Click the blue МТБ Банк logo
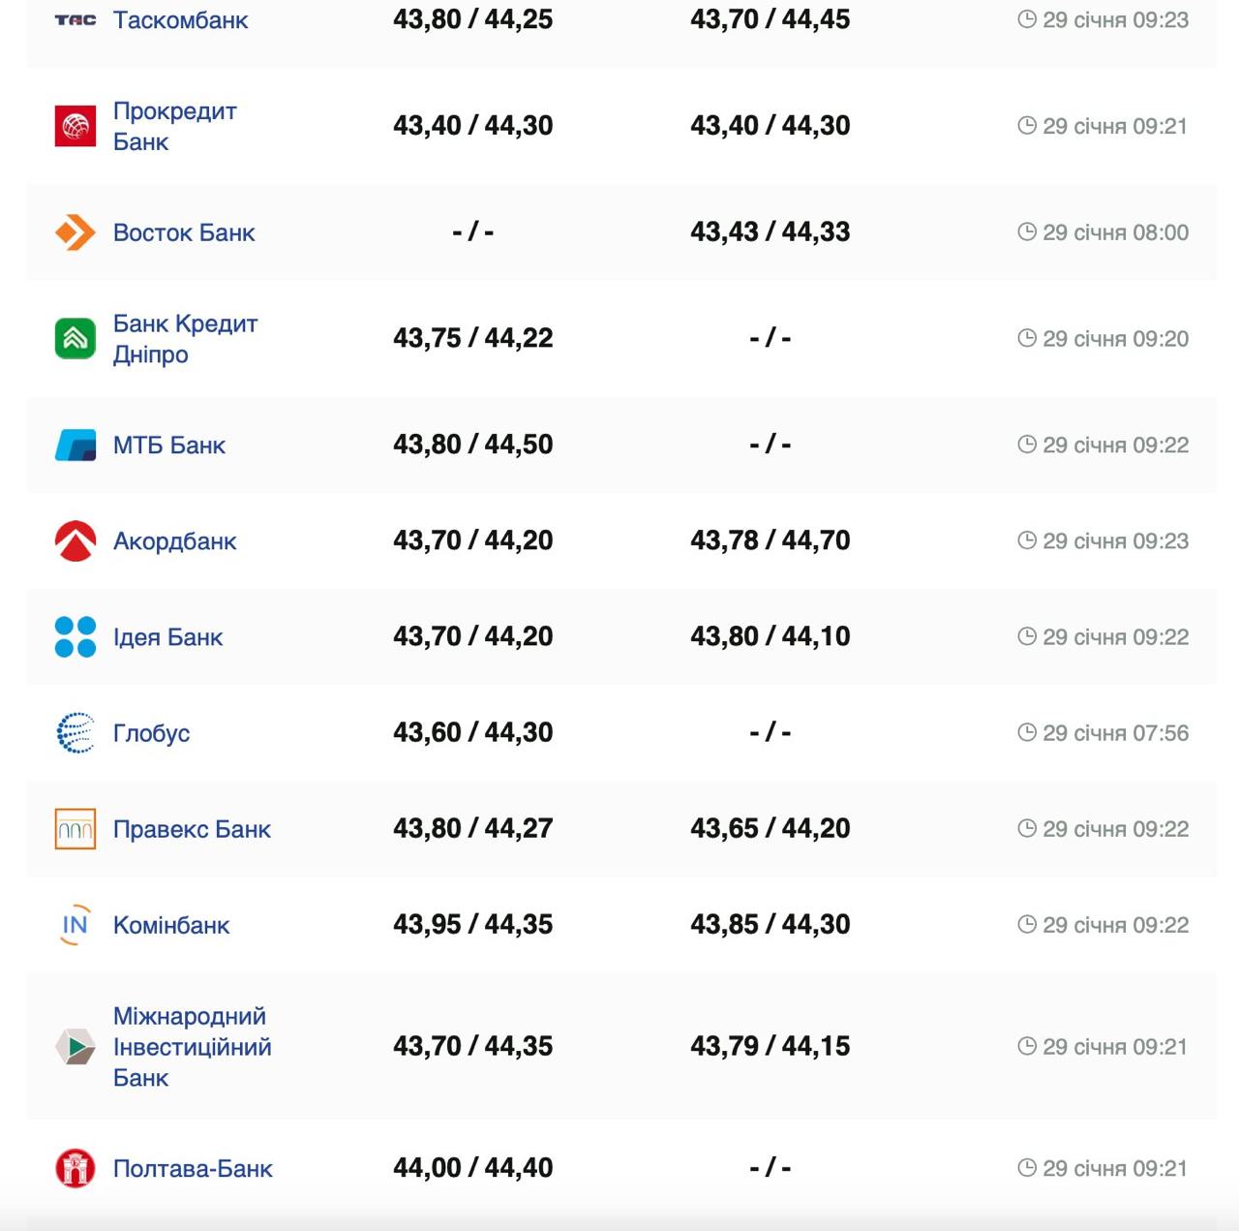The width and height of the screenshot is (1239, 1231). pos(76,446)
